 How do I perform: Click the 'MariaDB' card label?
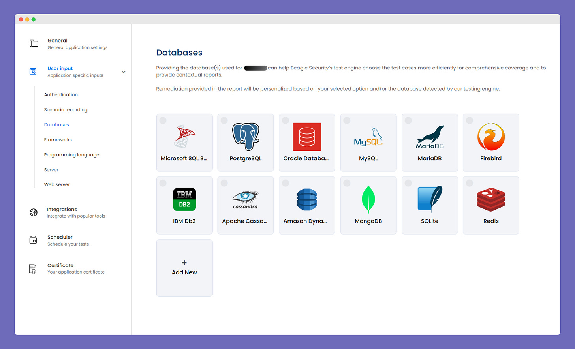click(430, 158)
